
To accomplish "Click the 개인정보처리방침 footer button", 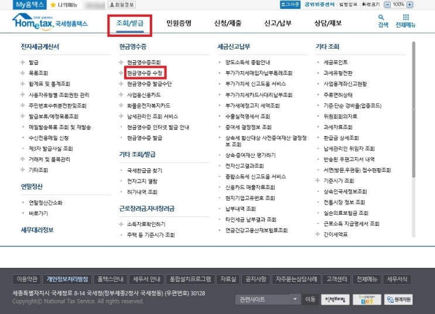I will coord(67,279).
